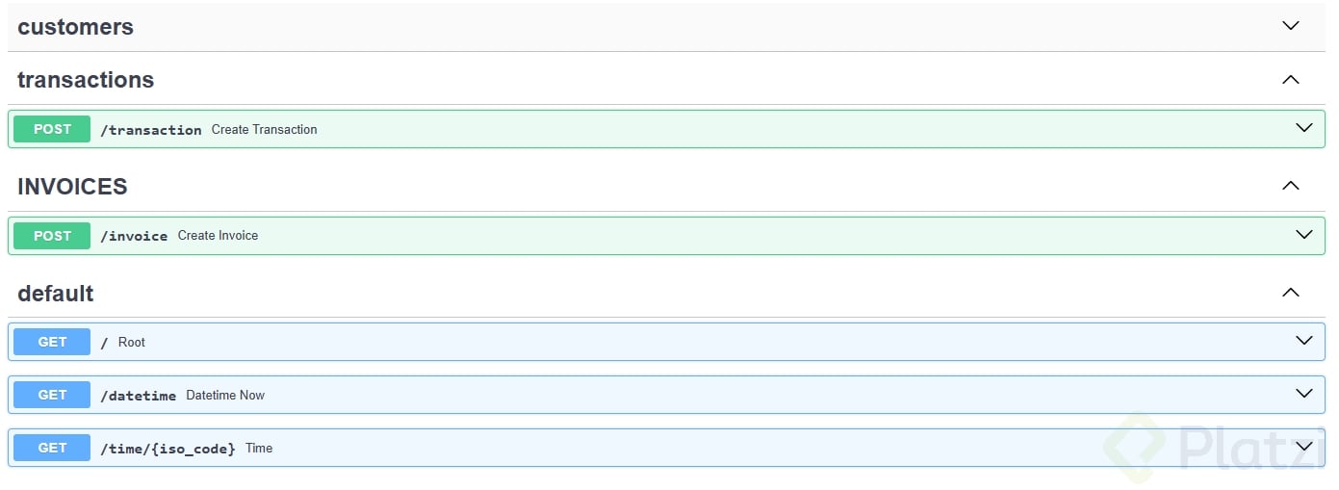Click the POST badge for /transaction
This screenshot has height=490, width=1339.
tap(52, 129)
